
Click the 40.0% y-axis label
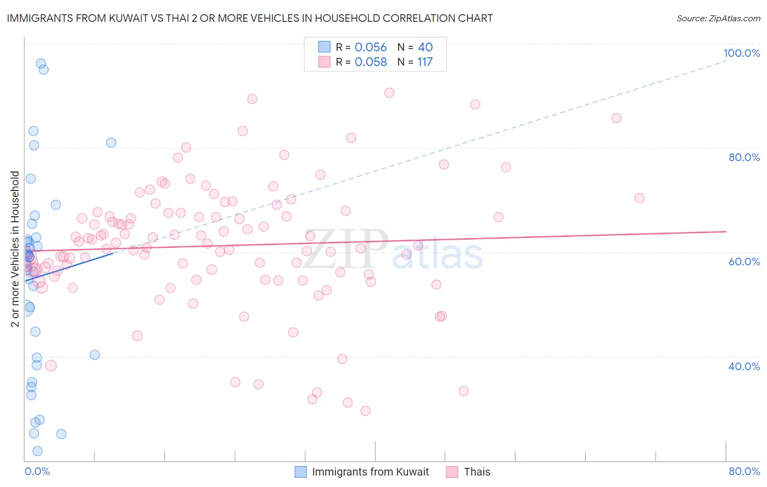tap(744, 366)
